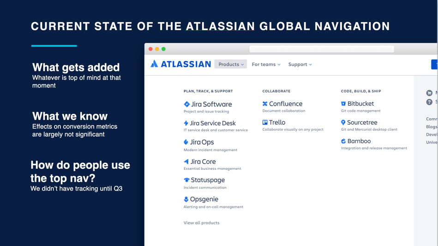Click the Statuspage icon

click(x=186, y=180)
